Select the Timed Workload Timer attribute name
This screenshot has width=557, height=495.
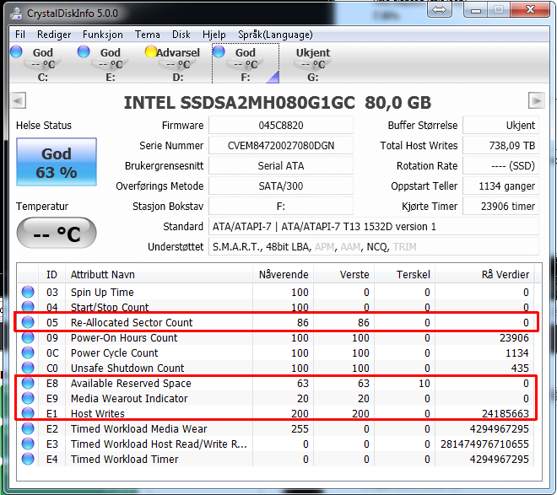(x=124, y=460)
